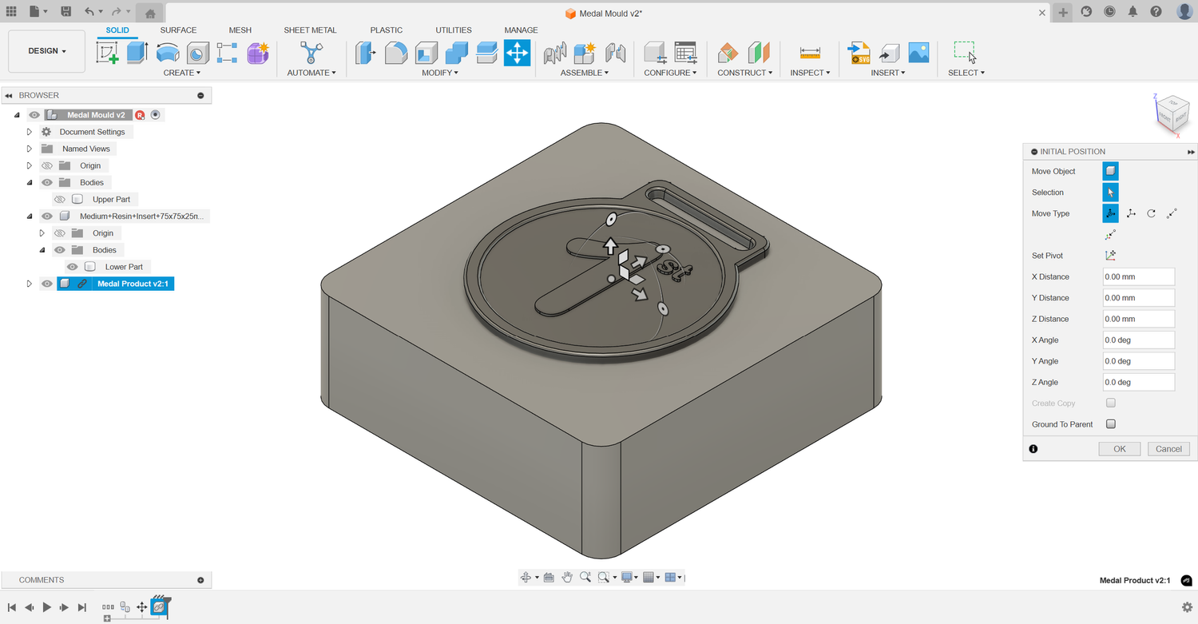Open the MODIFY dropdown menu
The image size is (1198, 624).
click(x=440, y=73)
